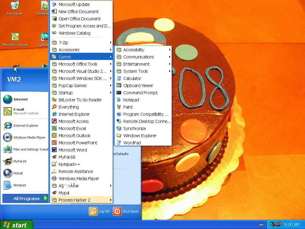
Task: Launch Pinball from the pinned Start list
Action: pos(24,173)
